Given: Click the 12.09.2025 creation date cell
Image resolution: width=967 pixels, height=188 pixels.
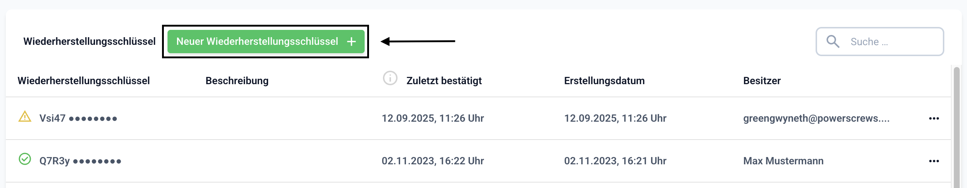Looking at the screenshot, I should (615, 118).
